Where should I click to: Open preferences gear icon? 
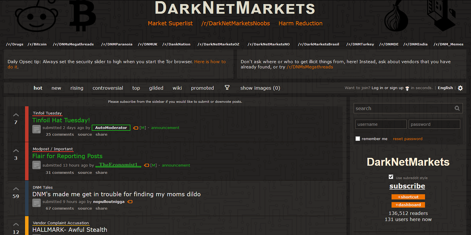click(460, 88)
